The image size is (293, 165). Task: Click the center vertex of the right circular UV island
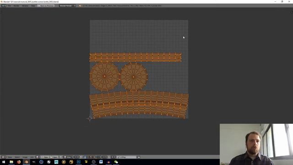coord(133,77)
